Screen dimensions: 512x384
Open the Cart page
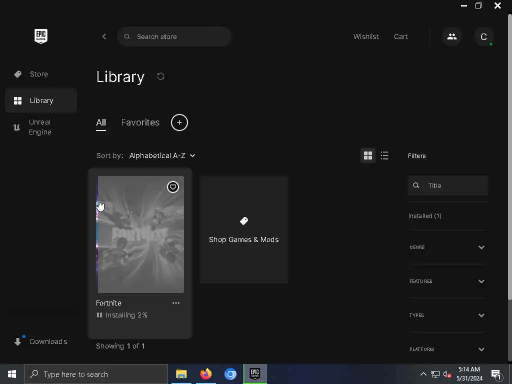click(400, 36)
